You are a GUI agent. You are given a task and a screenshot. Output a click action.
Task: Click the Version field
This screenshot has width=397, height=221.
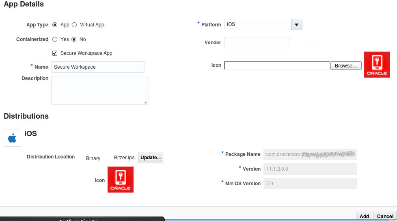(x=310, y=169)
